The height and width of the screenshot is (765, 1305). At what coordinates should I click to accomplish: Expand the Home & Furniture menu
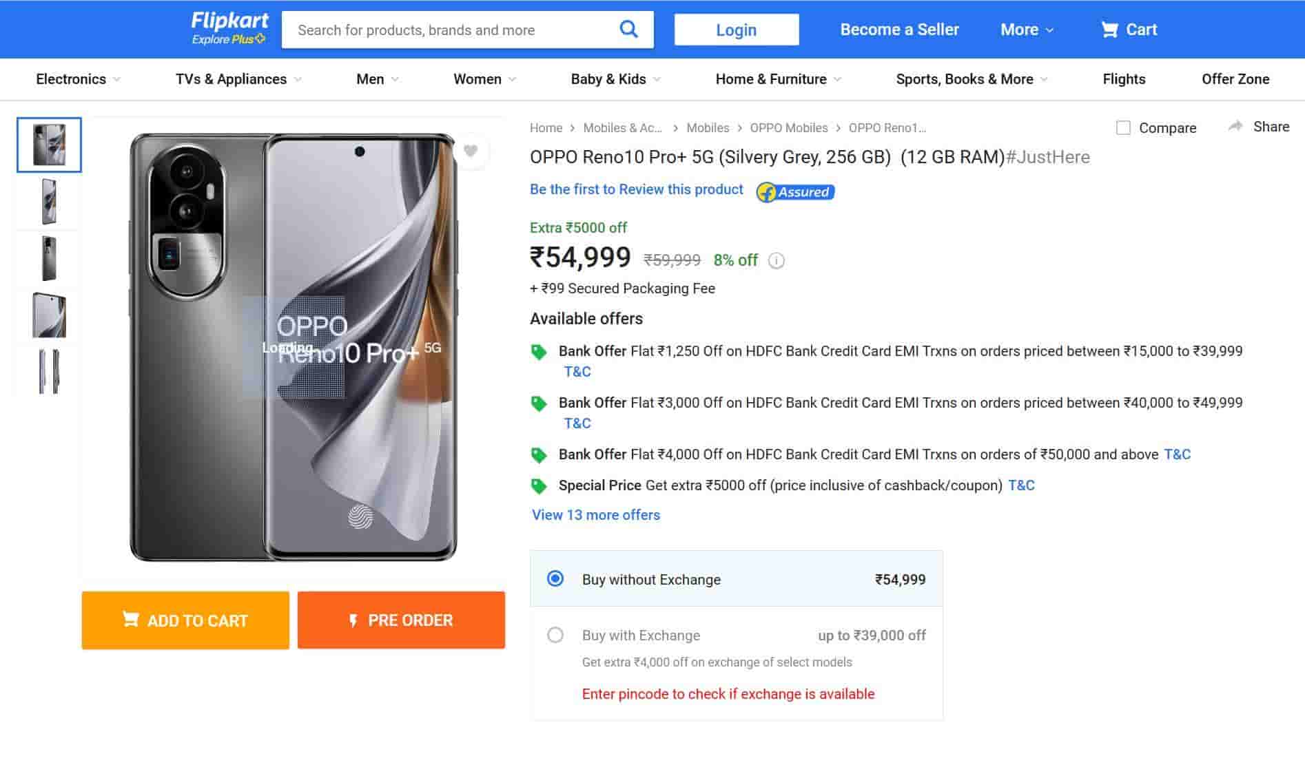pyautogui.click(x=778, y=79)
